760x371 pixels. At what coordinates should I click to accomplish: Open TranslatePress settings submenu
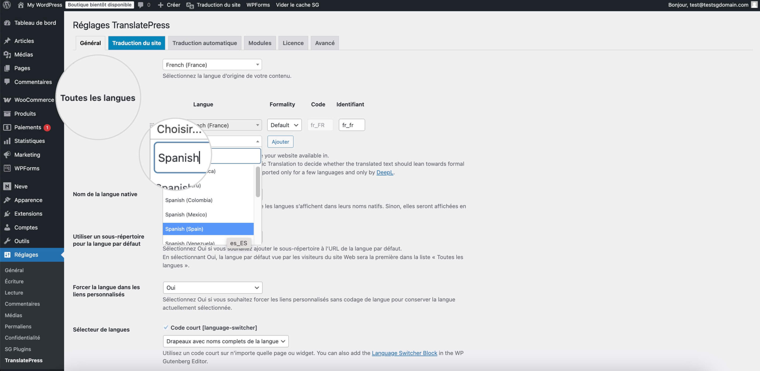click(24, 360)
